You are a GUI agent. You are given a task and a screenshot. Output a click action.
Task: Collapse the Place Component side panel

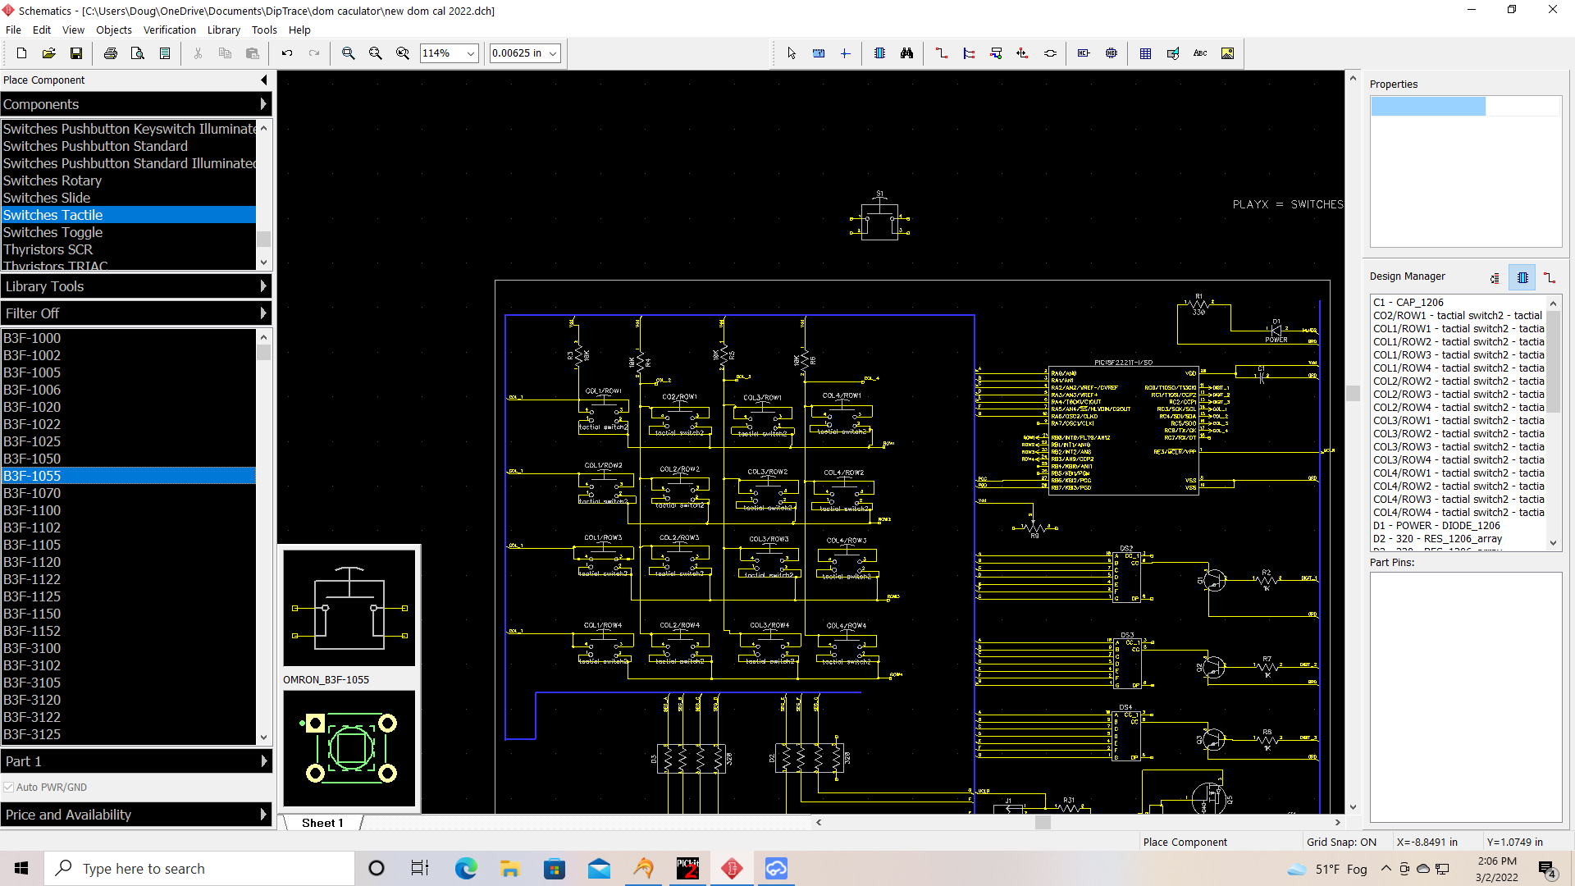coord(263,80)
